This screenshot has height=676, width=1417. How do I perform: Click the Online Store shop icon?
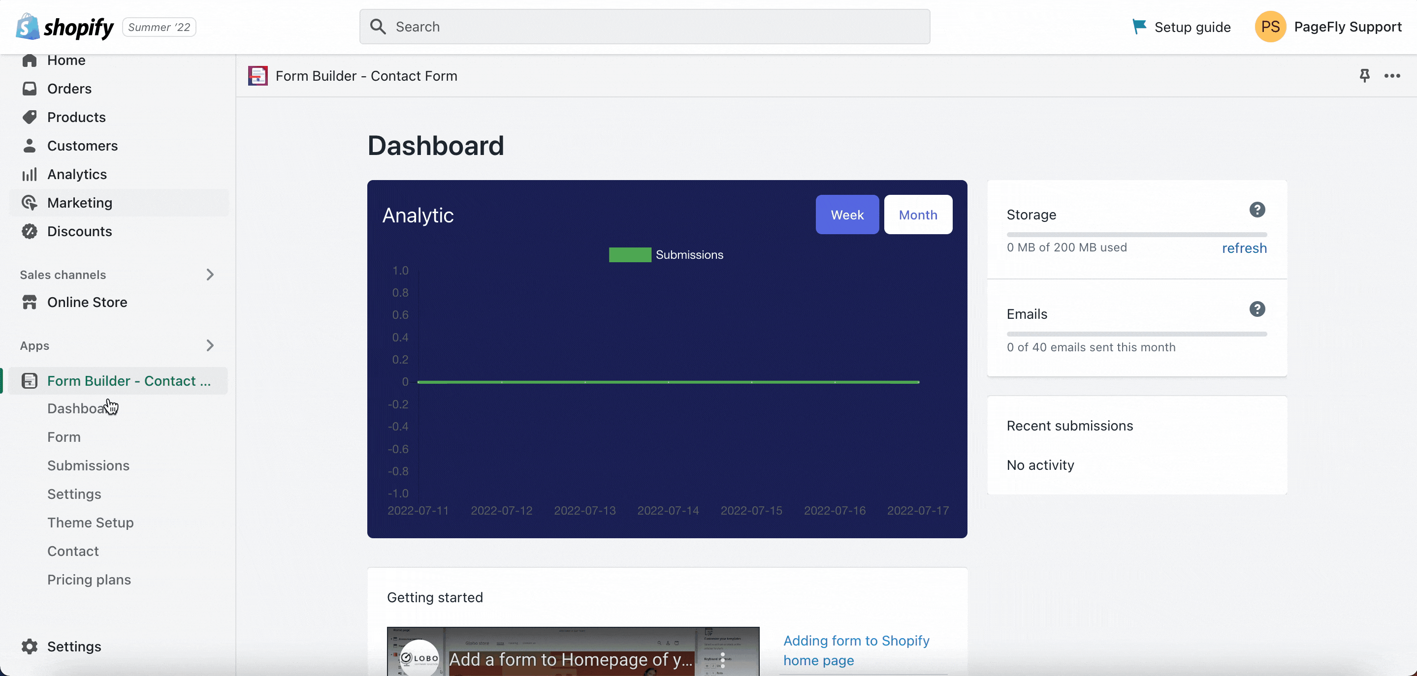coord(30,302)
